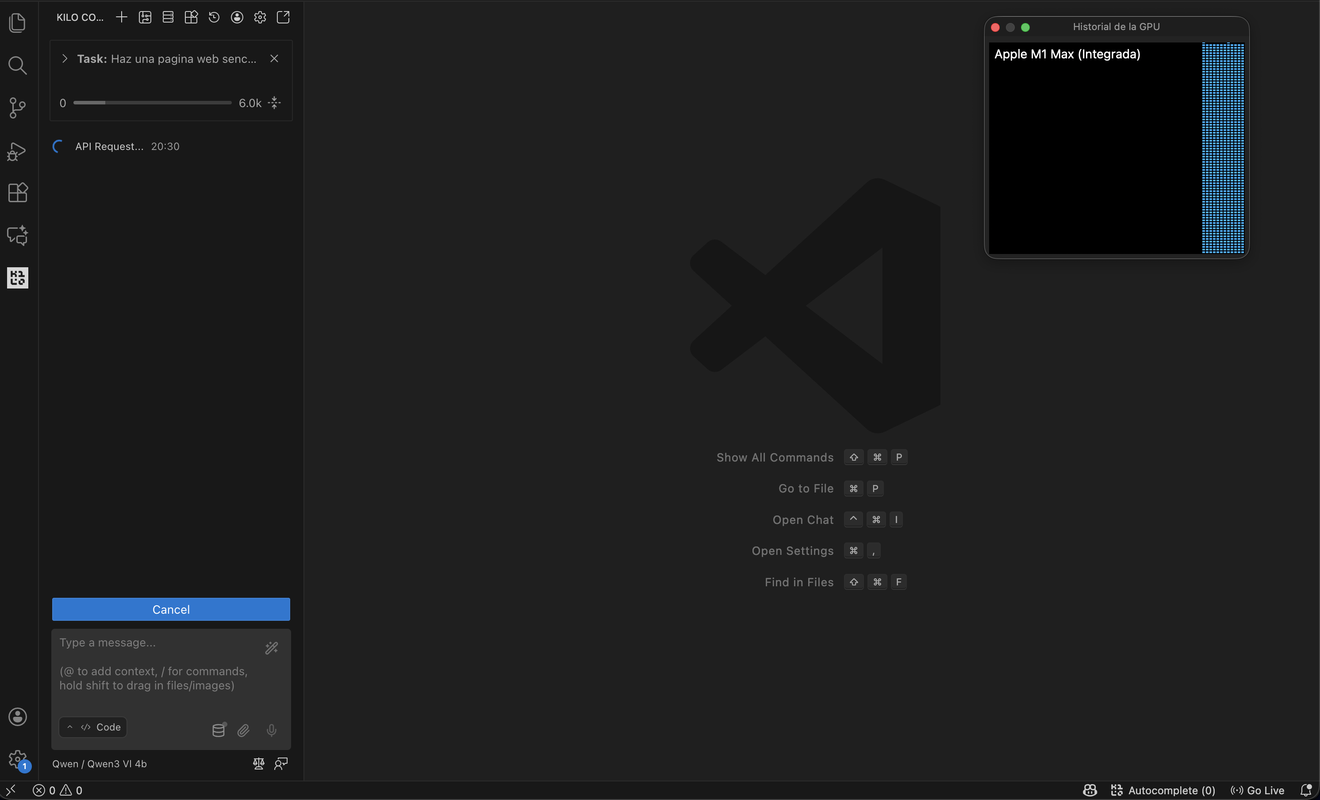
Task: Open Source Control in the activity bar
Action: click(x=18, y=108)
